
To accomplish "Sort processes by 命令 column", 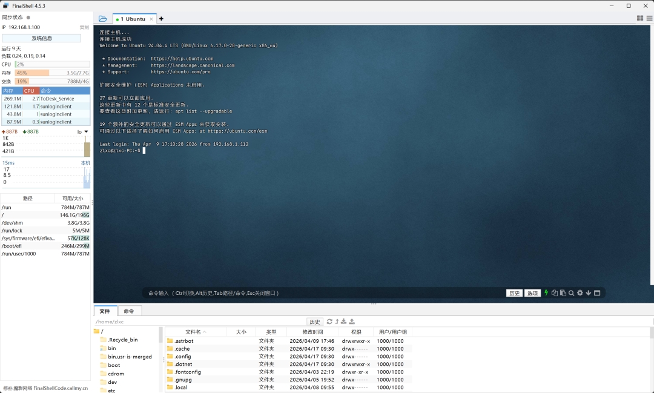I will click(65, 91).
